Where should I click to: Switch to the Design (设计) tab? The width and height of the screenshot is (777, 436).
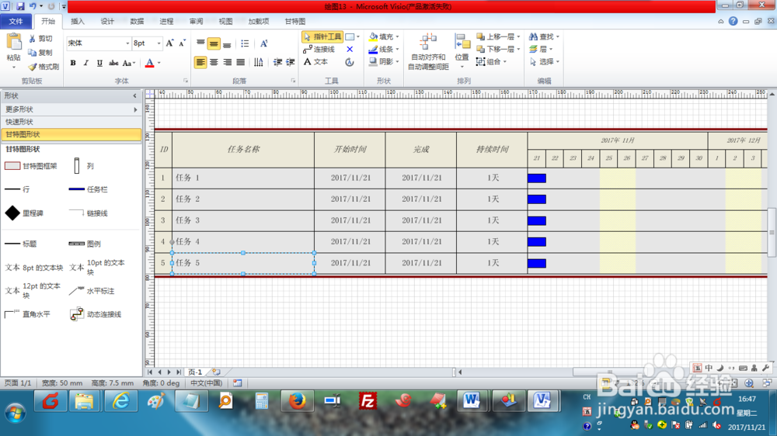coord(107,21)
